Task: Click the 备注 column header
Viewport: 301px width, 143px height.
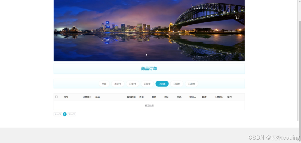Action: point(204,97)
